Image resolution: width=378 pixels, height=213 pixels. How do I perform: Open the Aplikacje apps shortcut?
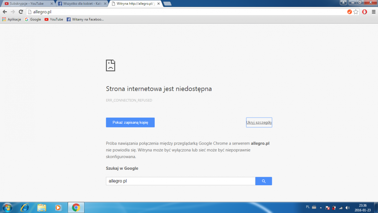(x=11, y=19)
